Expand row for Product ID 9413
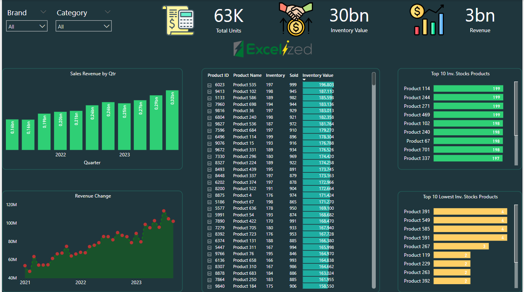Screen dimensions: 524x292 (x=209, y=91)
